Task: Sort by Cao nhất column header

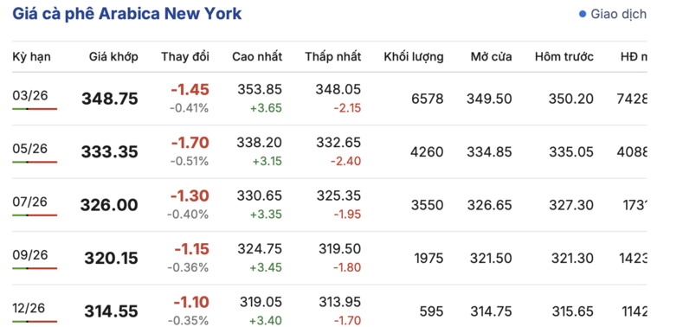Action: [x=257, y=56]
